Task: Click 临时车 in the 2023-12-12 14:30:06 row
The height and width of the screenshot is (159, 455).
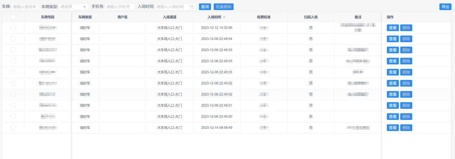Action: point(85,28)
